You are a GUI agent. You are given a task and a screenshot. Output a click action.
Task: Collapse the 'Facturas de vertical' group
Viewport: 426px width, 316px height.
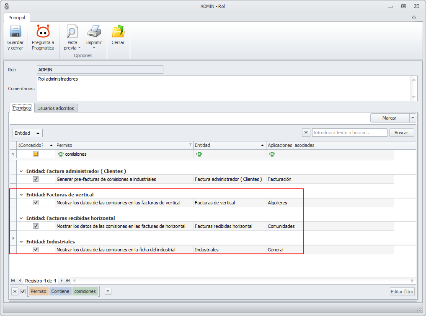click(21, 195)
